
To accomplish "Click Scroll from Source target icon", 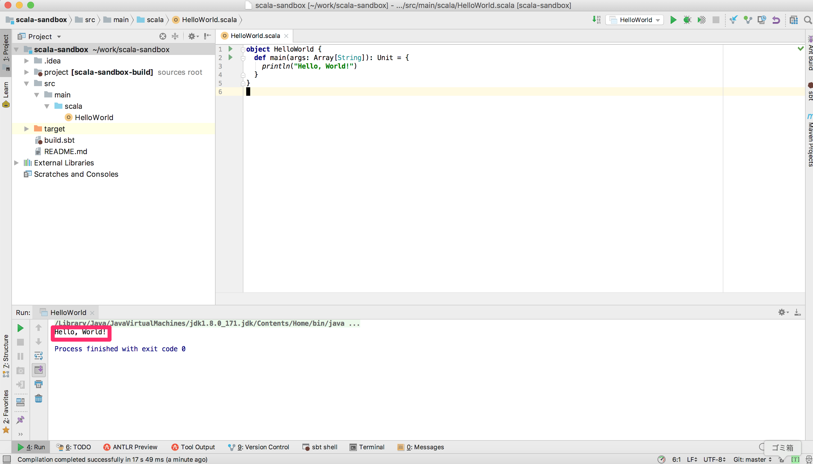I will 163,36.
